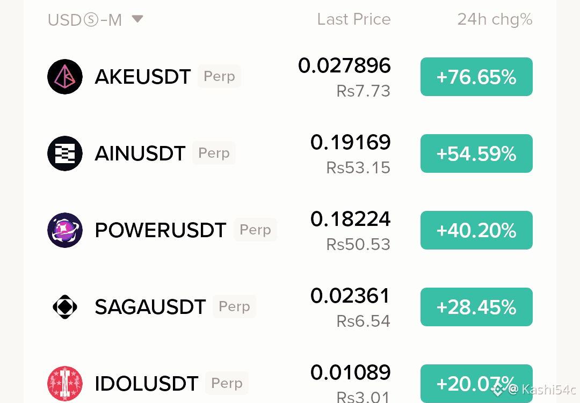This screenshot has height=403, width=580.
Task: Sort by 24h chg% column header
Action: click(x=495, y=20)
